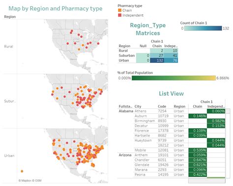
Task: Select Alabama in the Fullstate column
Action: [126, 111]
